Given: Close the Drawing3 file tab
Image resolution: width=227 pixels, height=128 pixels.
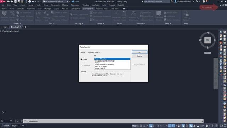Looking at the screenshot, I should [x=21, y=27].
